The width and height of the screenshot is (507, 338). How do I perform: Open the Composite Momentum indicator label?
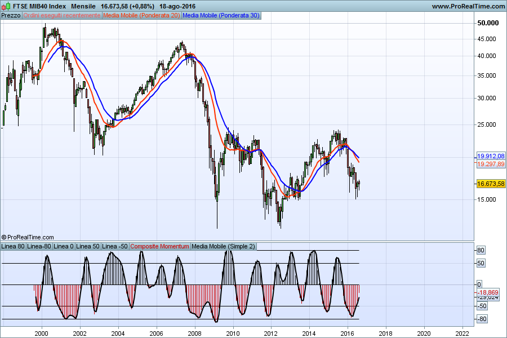[160, 247]
